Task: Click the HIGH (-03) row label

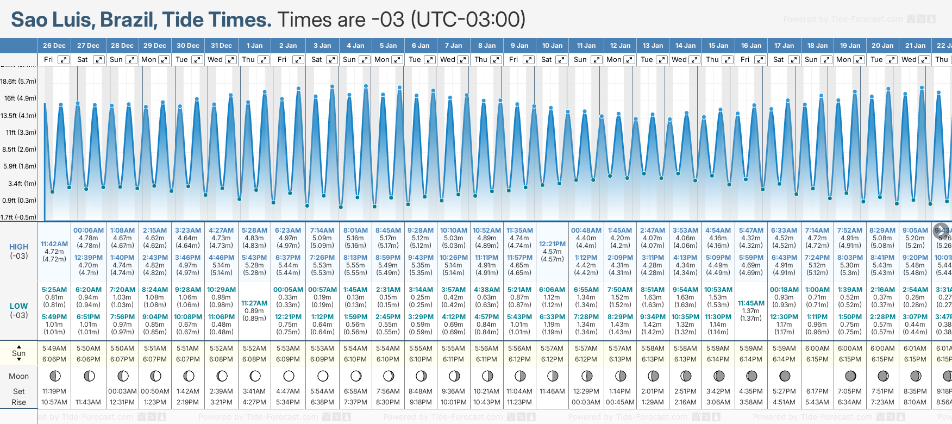Action: pyautogui.click(x=19, y=251)
